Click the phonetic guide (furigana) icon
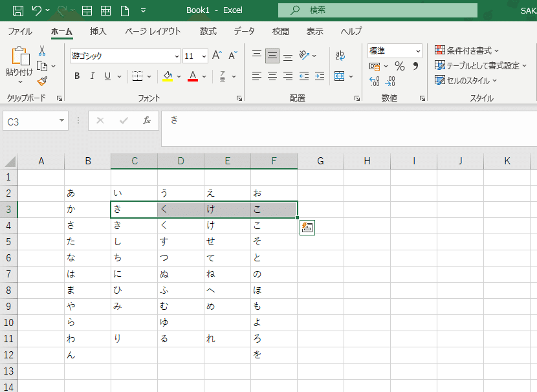Image resolution: width=537 pixels, height=392 pixels. click(x=223, y=76)
